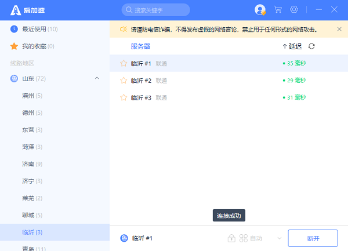This screenshot has width=348, height=251.
Task: Open the user account avatar
Action: (x=260, y=10)
